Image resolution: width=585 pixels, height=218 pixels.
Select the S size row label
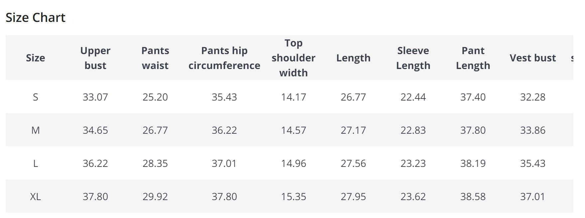tap(36, 97)
